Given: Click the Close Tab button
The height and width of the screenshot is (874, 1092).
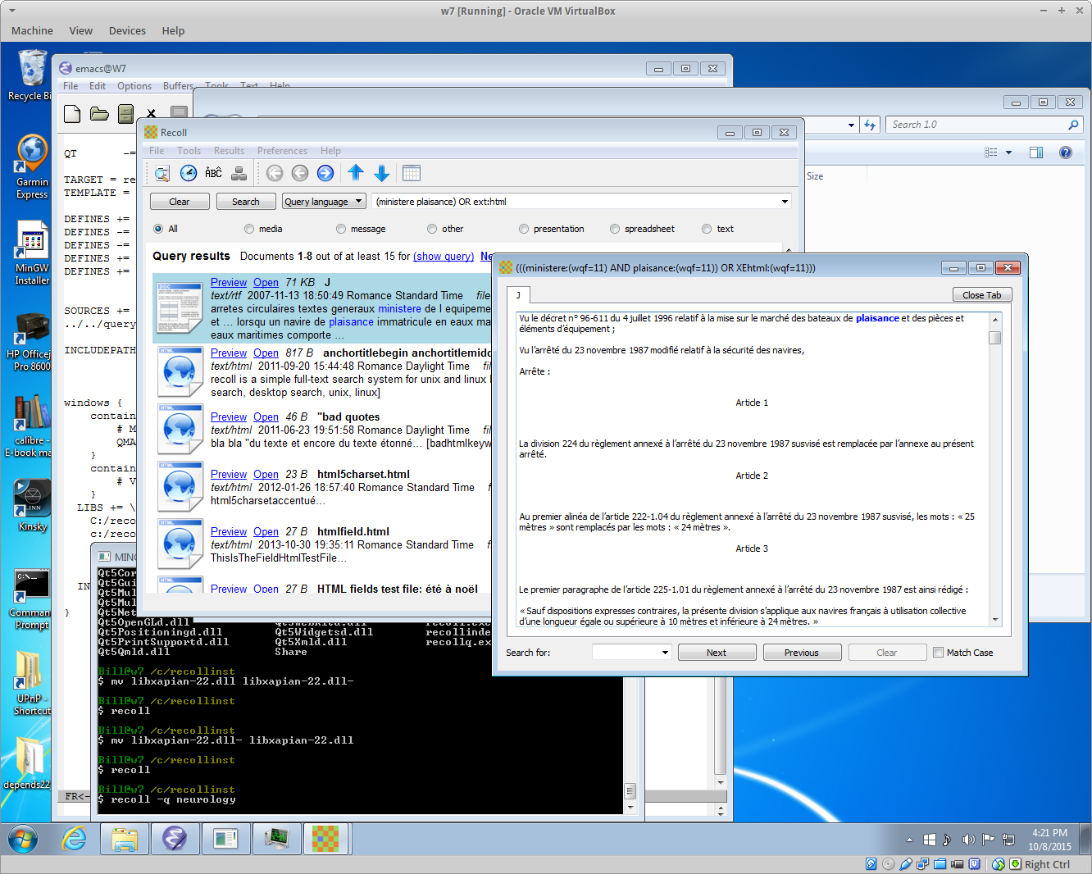Looking at the screenshot, I should [x=981, y=295].
